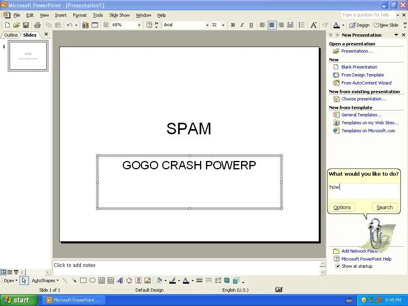Center the text alignment

point(272,25)
